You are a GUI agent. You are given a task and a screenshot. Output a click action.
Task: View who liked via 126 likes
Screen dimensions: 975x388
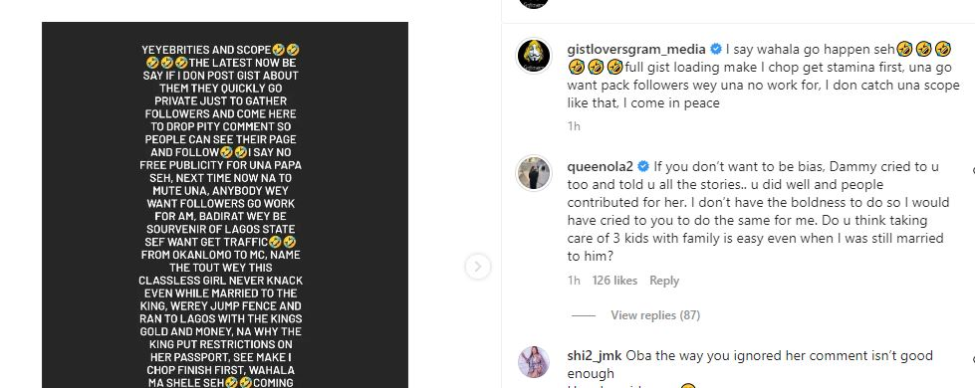coord(614,281)
